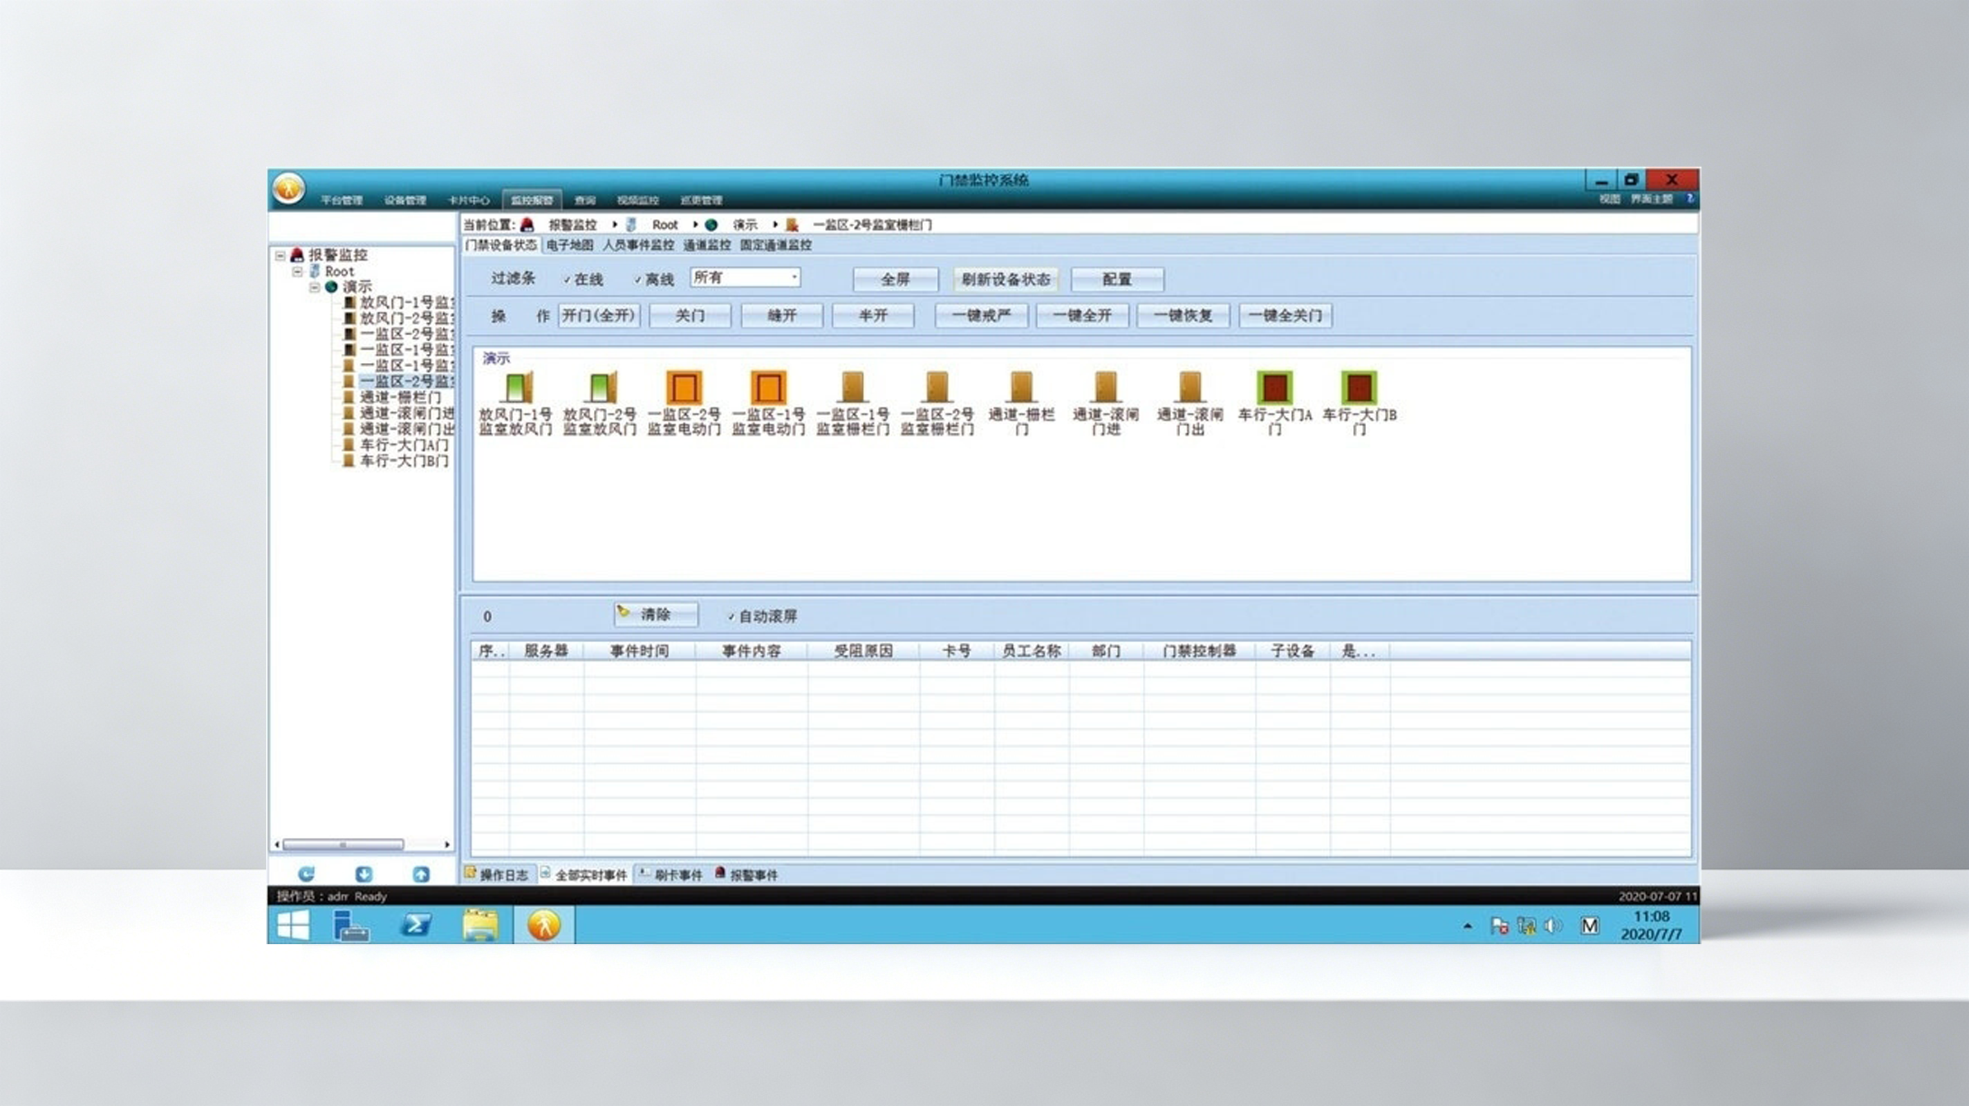Image resolution: width=1969 pixels, height=1106 pixels.
Task: Select the 一监区-1号监室栅栏门 door icon
Action: tap(852, 387)
